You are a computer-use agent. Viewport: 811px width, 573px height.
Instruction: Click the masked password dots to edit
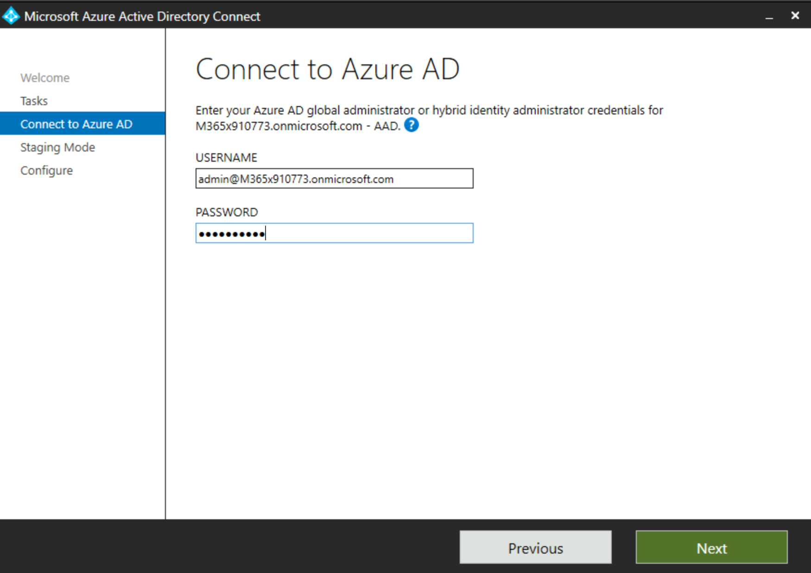click(231, 233)
